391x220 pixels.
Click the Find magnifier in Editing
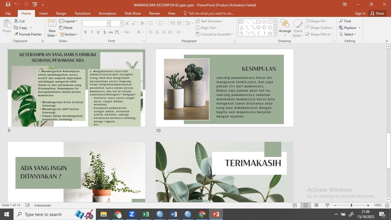point(345,21)
